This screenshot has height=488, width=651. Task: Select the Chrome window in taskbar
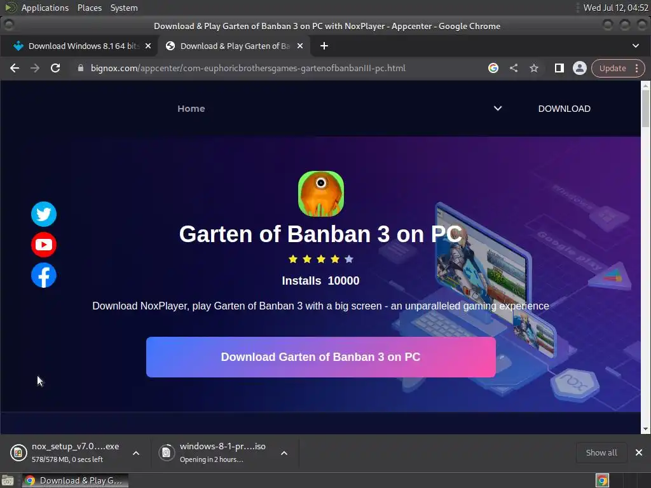click(75, 480)
